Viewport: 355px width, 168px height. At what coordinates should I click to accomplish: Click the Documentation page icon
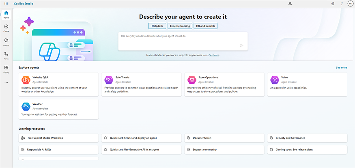point(188,138)
